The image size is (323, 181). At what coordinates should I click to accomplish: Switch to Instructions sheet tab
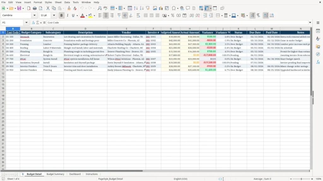[x=92, y=174]
